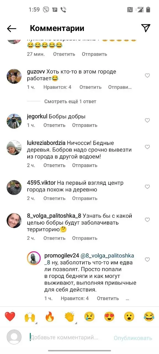Image resolution: width=159 pixels, height=354 pixels.
Task: Insert the heart-eyes emoji
Action: 109,316
